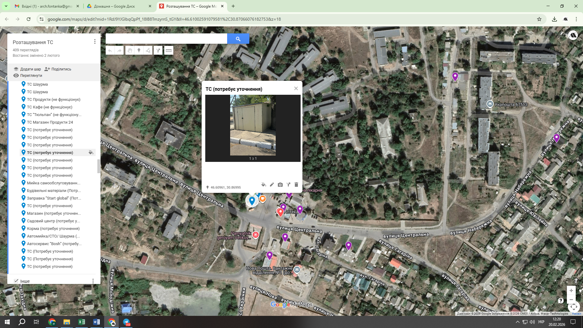Click the paint bucket style icon in layer list
Screen dimensions: 583x328
click(91, 152)
